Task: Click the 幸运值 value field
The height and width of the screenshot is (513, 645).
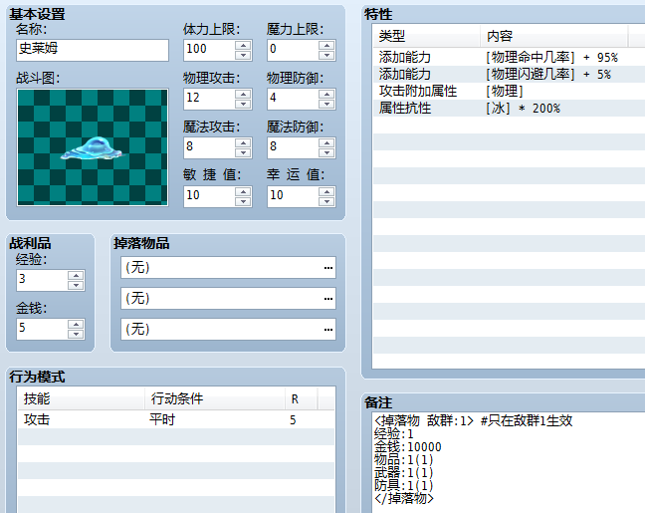Action: coord(293,196)
